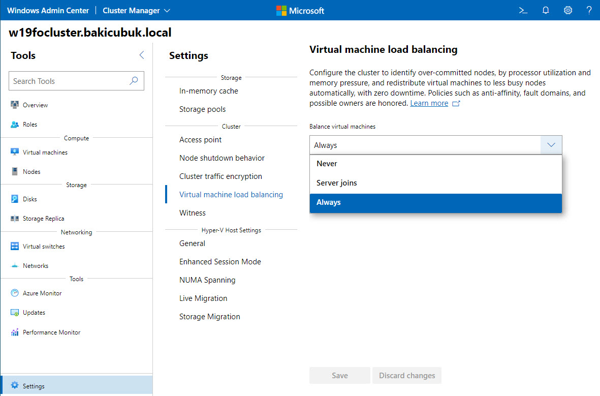Choose Never in the dropdown list

(435, 164)
